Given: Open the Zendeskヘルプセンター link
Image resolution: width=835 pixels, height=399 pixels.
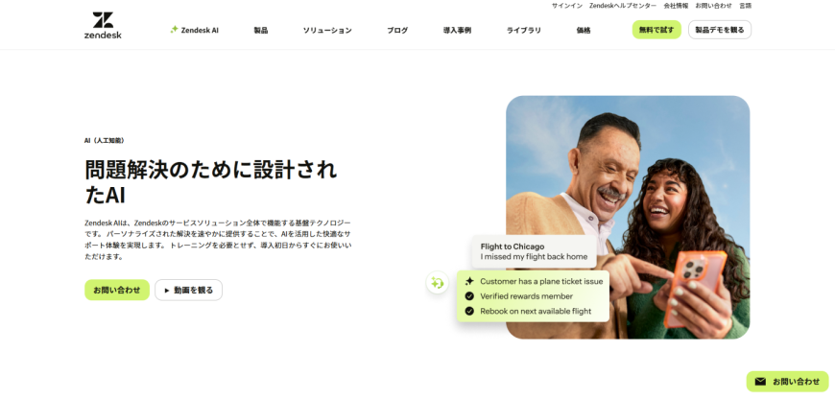Looking at the screenshot, I should 623,6.
